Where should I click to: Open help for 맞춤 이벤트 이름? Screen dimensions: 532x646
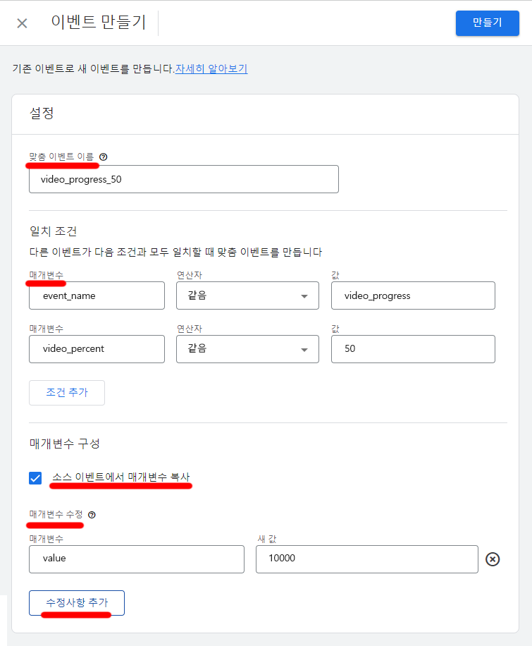[104, 158]
